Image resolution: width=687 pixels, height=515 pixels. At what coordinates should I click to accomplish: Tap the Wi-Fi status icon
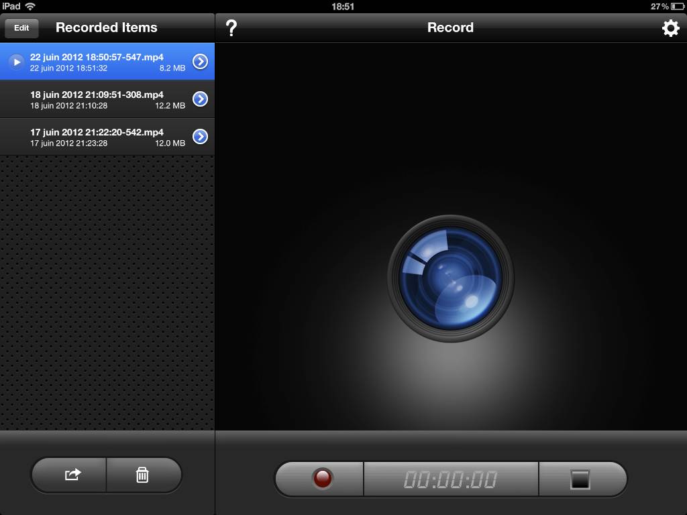(x=30, y=6)
